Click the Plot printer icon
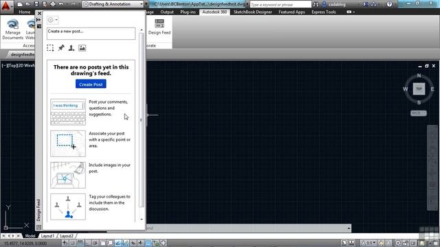Screen dimensions: 440x247 (x=53, y=4)
